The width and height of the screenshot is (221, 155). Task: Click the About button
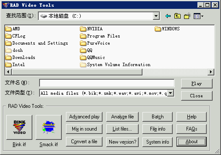point(192,142)
